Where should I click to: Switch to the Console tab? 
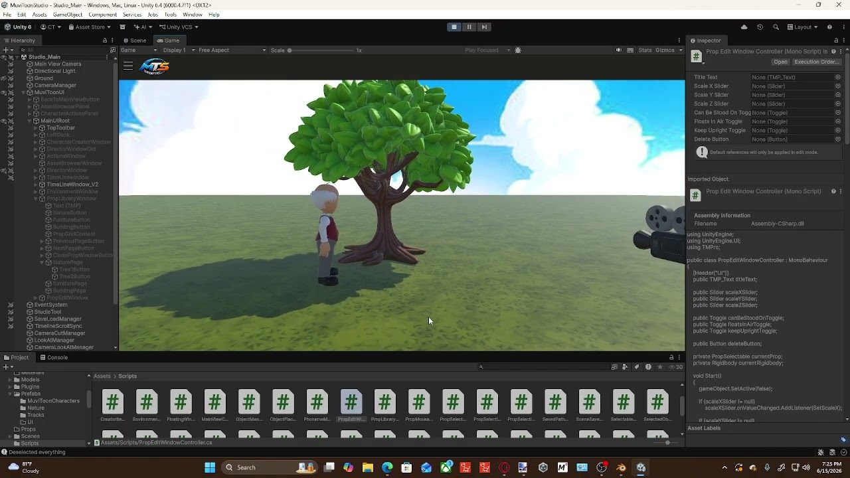(x=53, y=358)
